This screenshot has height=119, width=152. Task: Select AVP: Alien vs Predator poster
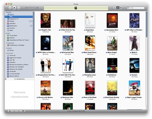(x=134, y=21)
